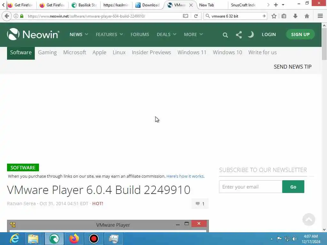The image size is (327, 245).
Task: Select the Apple category
Action: click(99, 53)
